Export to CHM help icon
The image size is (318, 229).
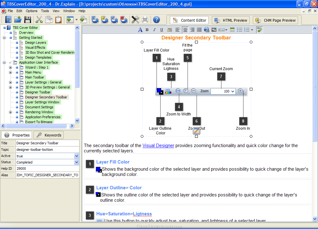coord(104,20)
